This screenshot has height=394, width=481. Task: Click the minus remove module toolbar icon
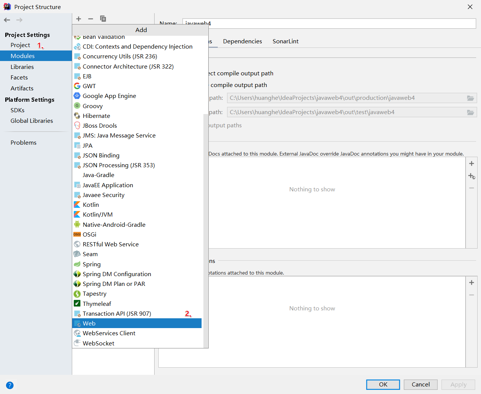click(x=91, y=19)
